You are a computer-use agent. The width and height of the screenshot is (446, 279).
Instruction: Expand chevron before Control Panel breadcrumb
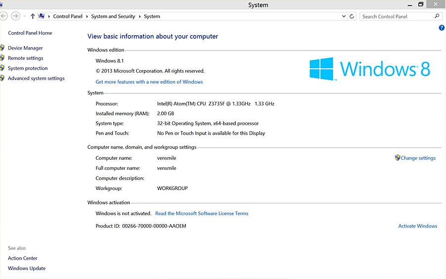pos(49,16)
